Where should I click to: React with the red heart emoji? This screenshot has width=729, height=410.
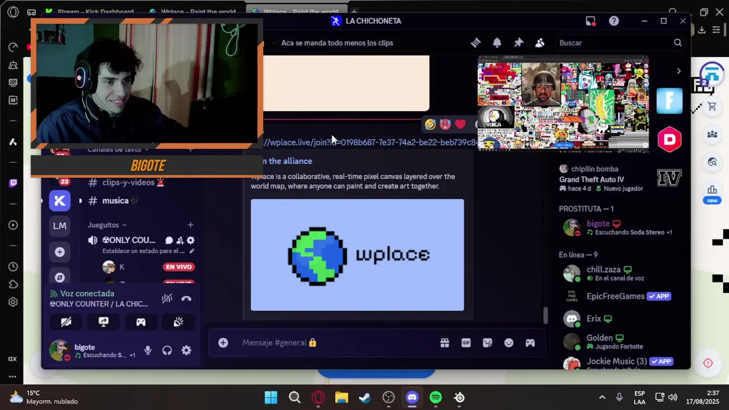460,124
